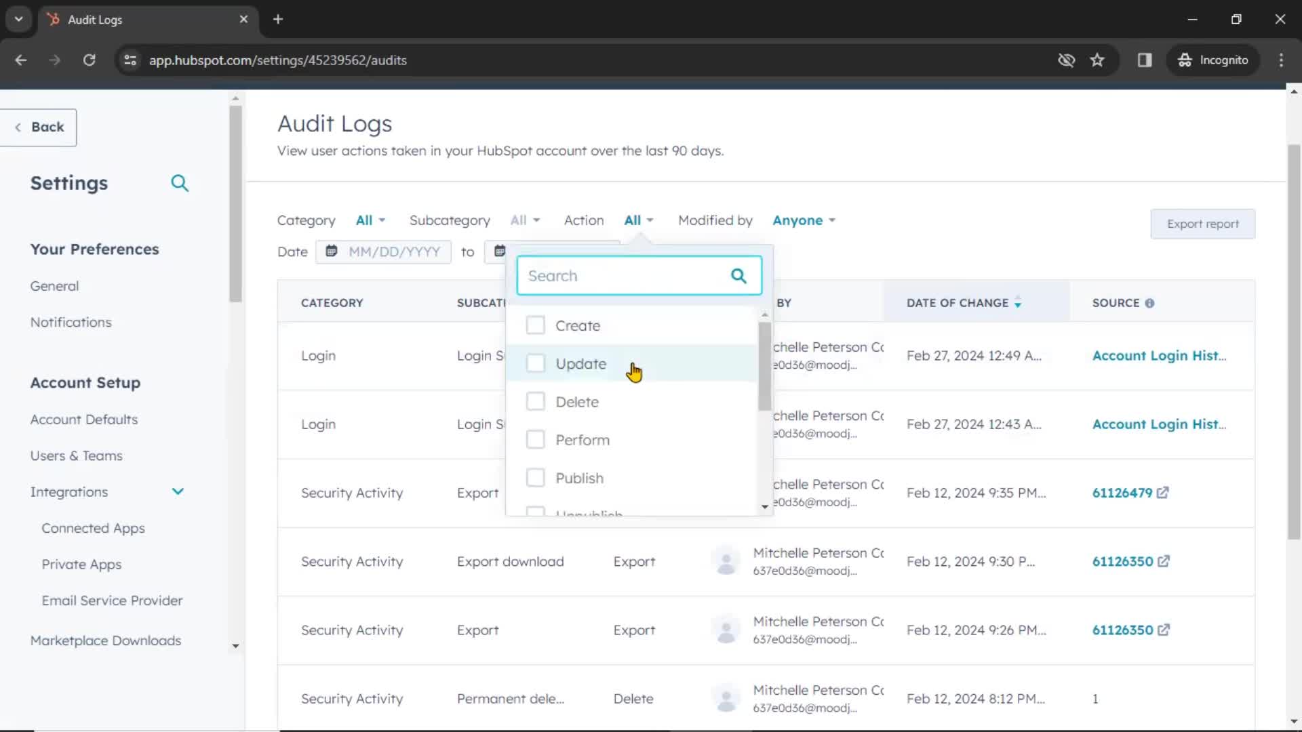The height and width of the screenshot is (732, 1302).
Task: Search for a specific action type
Action: pyautogui.click(x=639, y=275)
